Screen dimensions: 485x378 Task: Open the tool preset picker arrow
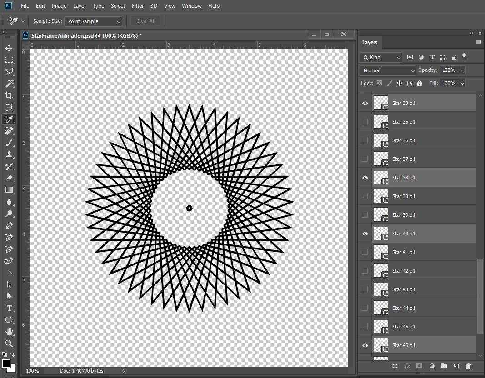23,21
